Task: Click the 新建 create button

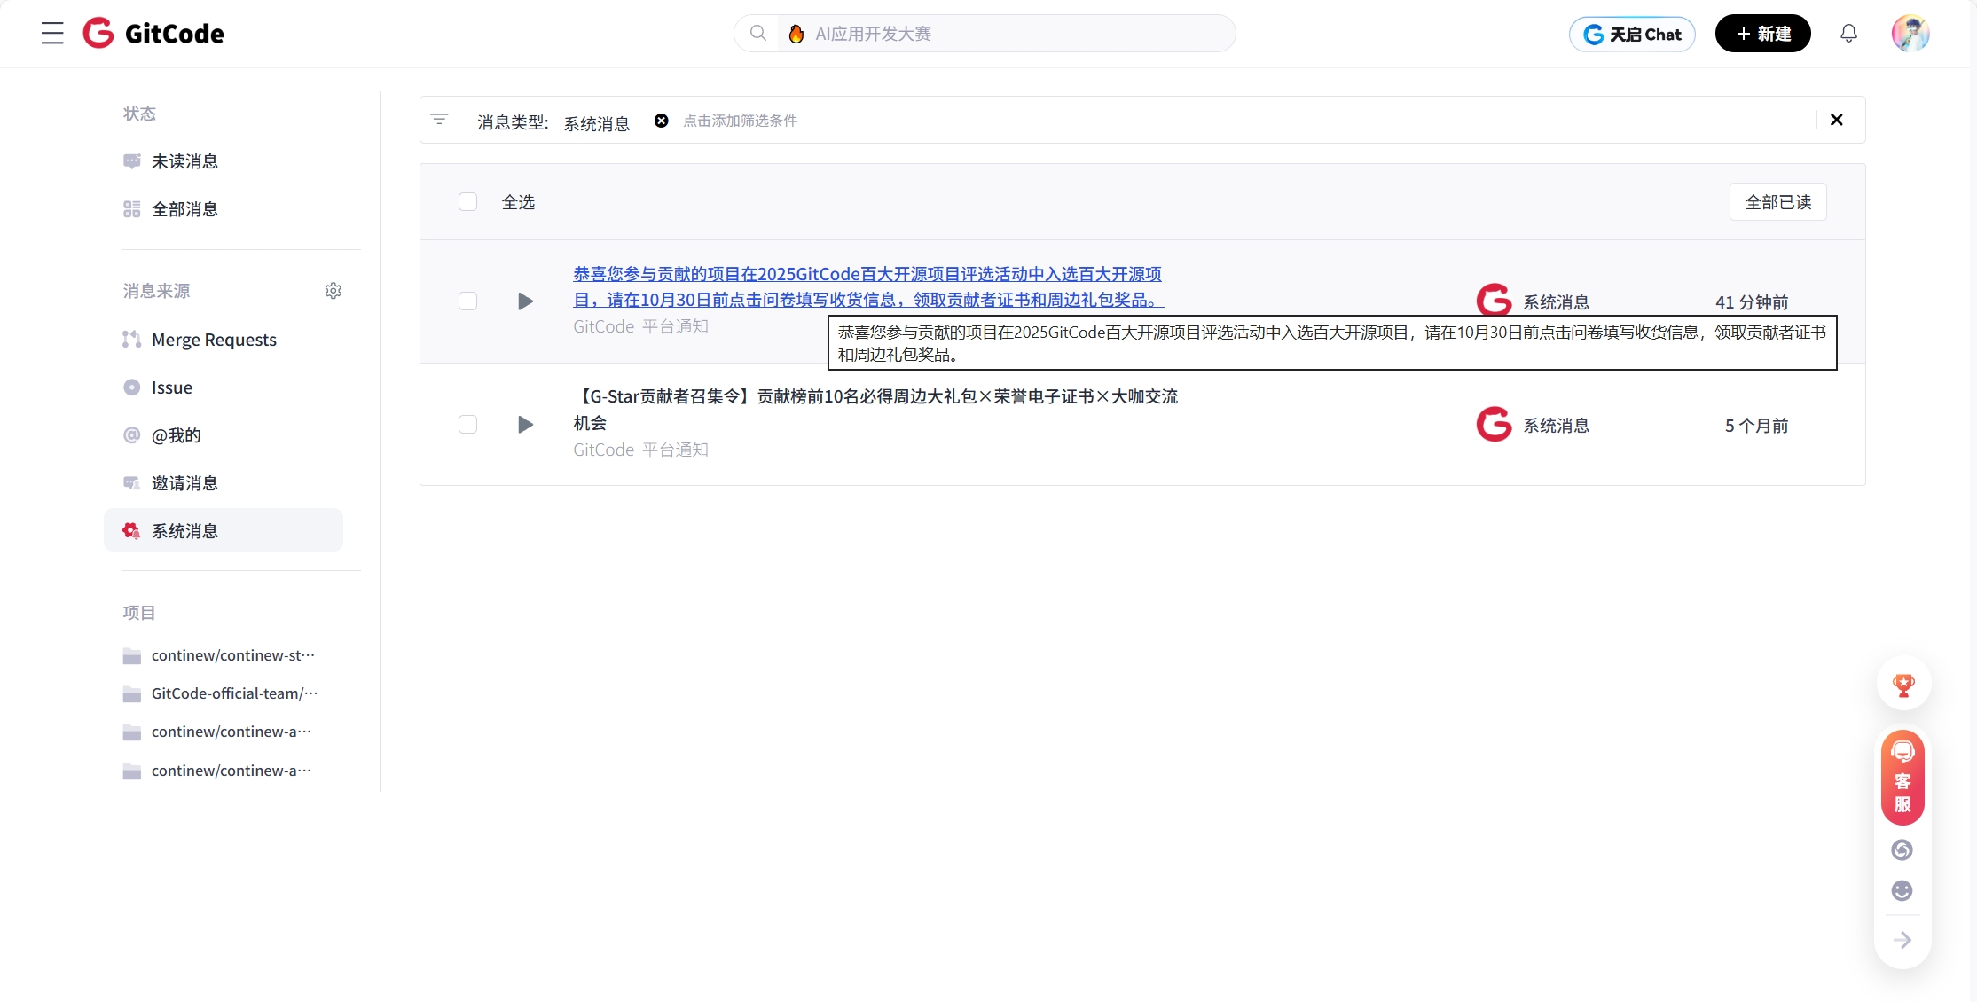Action: (x=1762, y=34)
